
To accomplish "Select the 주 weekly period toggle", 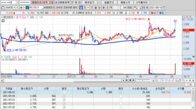I will coord(92,8).
